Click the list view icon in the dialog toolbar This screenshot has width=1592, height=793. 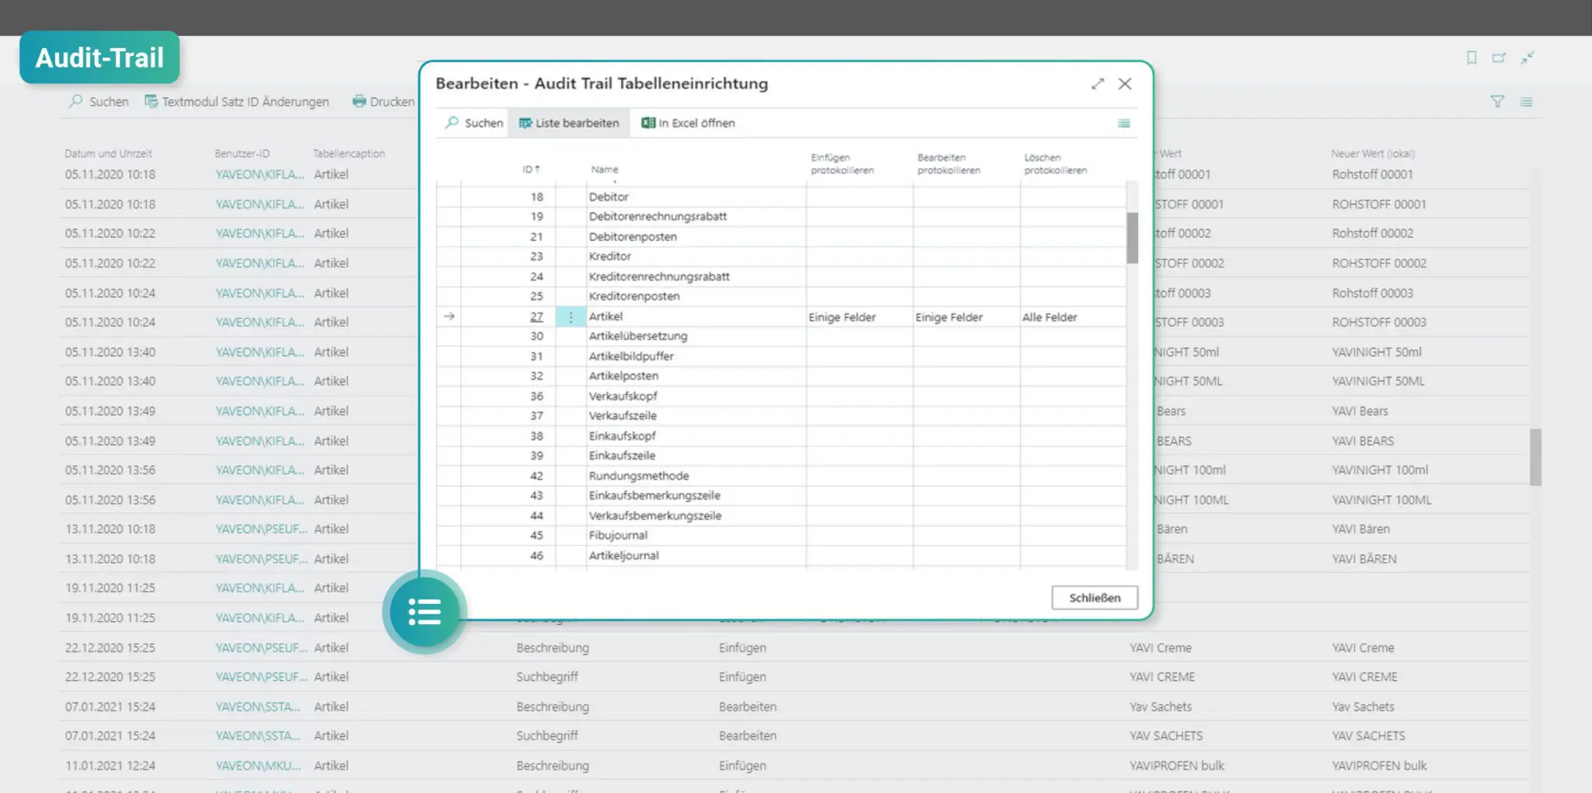click(x=1124, y=123)
